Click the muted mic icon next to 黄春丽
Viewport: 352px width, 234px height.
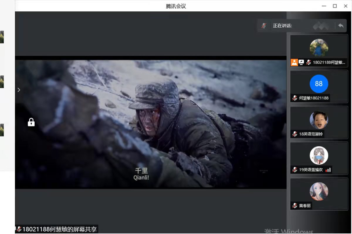coord(295,205)
